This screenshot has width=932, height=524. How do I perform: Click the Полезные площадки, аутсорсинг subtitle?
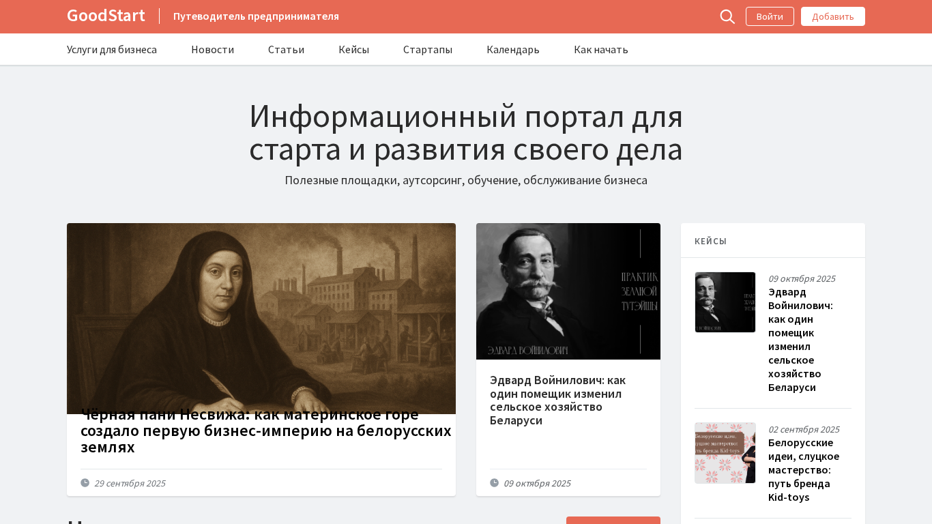click(466, 180)
